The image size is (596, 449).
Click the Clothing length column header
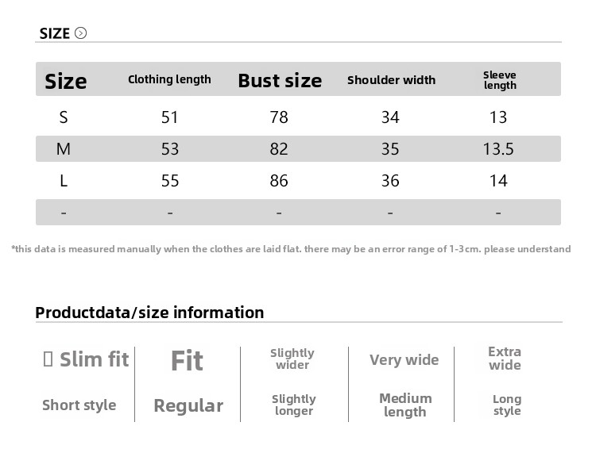pos(169,79)
